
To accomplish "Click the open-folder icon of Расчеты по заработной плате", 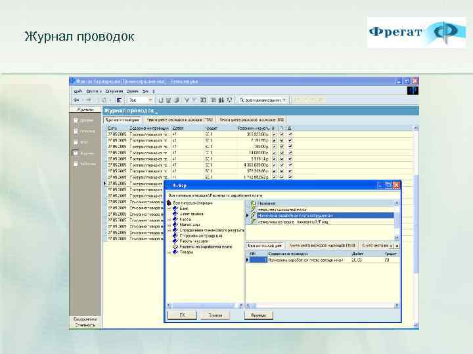I will tap(175, 246).
